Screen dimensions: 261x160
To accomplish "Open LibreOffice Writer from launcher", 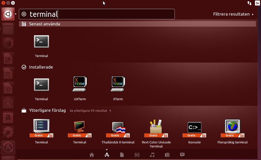I will [8, 58].
